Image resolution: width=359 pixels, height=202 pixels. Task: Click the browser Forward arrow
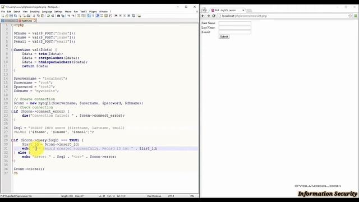208,16
